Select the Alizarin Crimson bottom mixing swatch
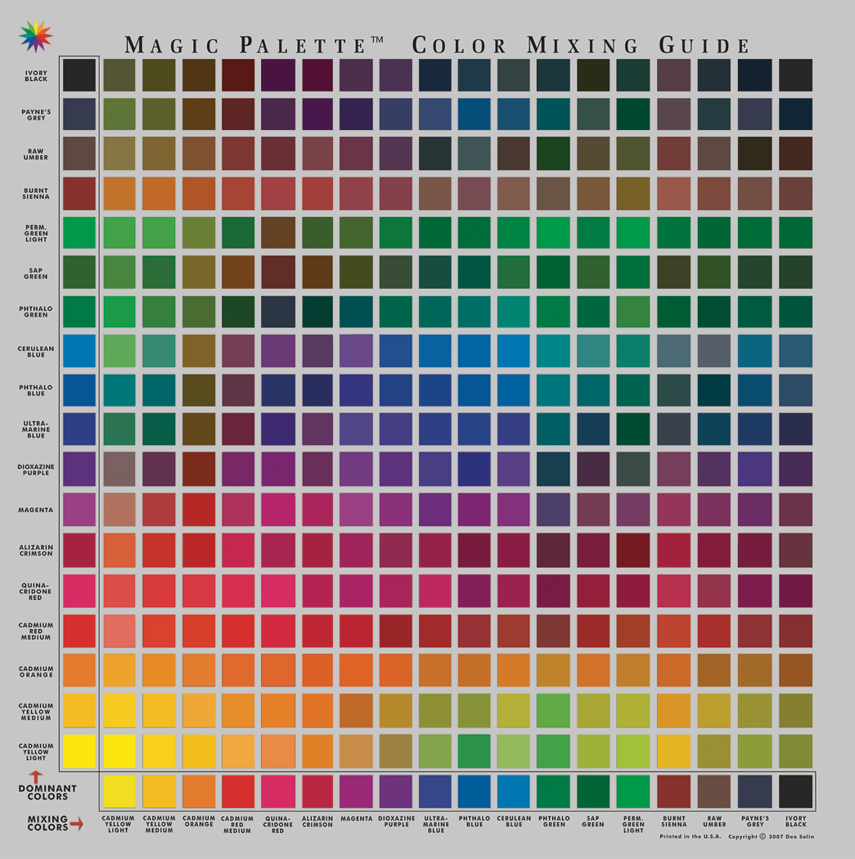This screenshot has height=859, width=855. coord(317,793)
